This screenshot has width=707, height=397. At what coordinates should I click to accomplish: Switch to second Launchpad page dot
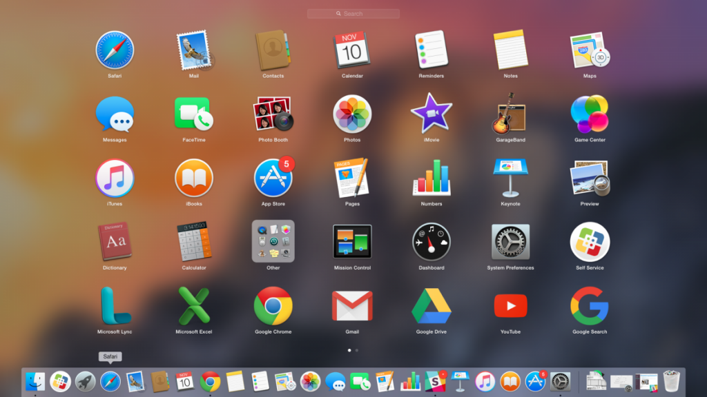pyautogui.click(x=357, y=350)
